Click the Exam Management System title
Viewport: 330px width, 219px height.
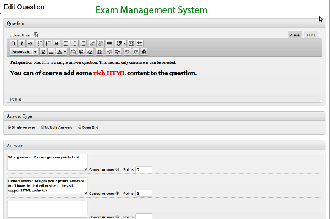[151, 10]
